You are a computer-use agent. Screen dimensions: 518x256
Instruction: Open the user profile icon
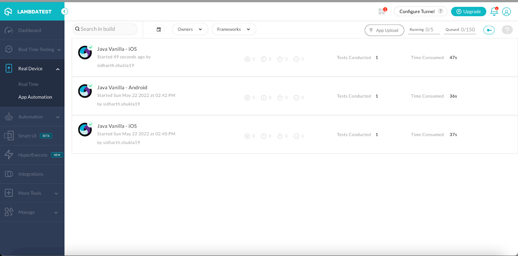pos(506,12)
